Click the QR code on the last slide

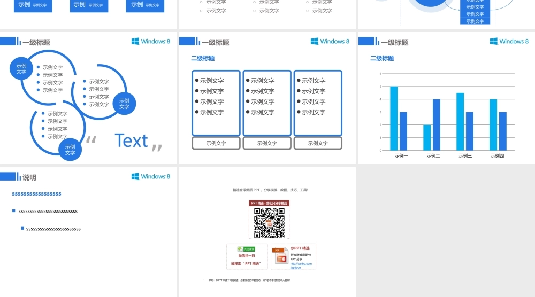(269, 222)
